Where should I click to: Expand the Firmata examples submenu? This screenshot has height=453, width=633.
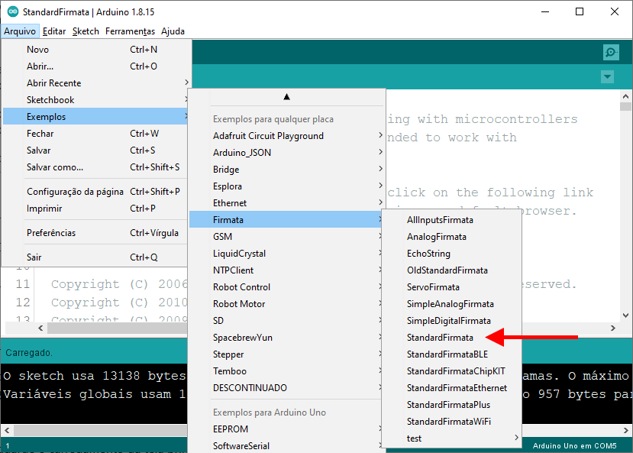coord(286,220)
